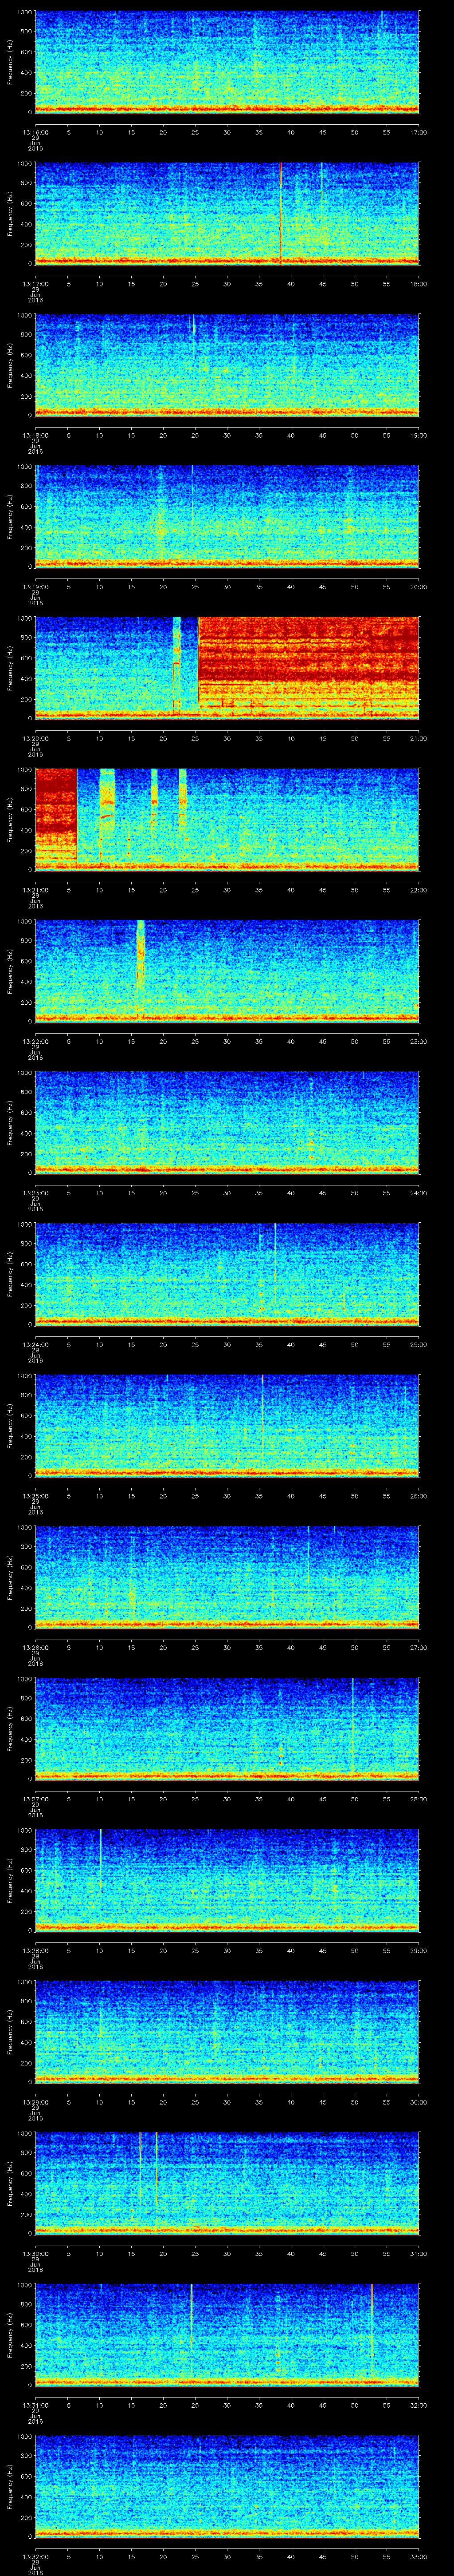The height and width of the screenshot is (2576, 454).
Task: Pick the spectrogram panel starting at 13:27:00
Action: (x=227, y=1728)
